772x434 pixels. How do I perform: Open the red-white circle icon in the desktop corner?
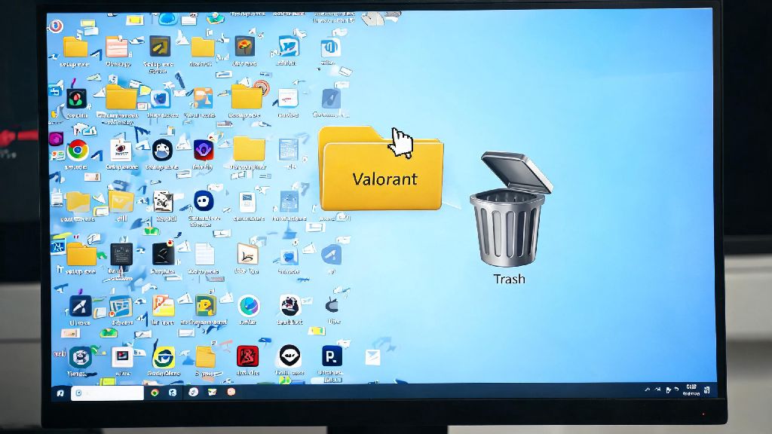[x=56, y=26]
